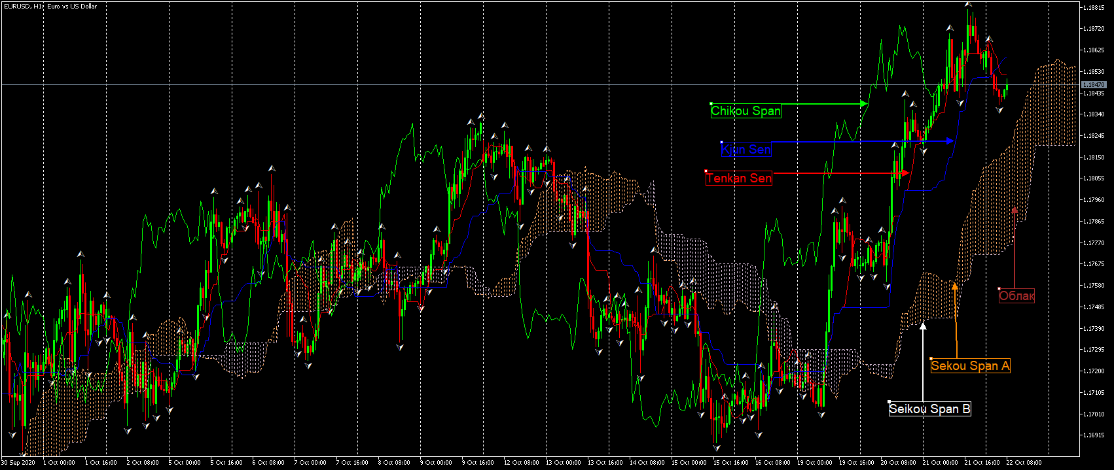Select the Tenkan Sen text label
The height and width of the screenshot is (470, 1114).
(x=739, y=178)
